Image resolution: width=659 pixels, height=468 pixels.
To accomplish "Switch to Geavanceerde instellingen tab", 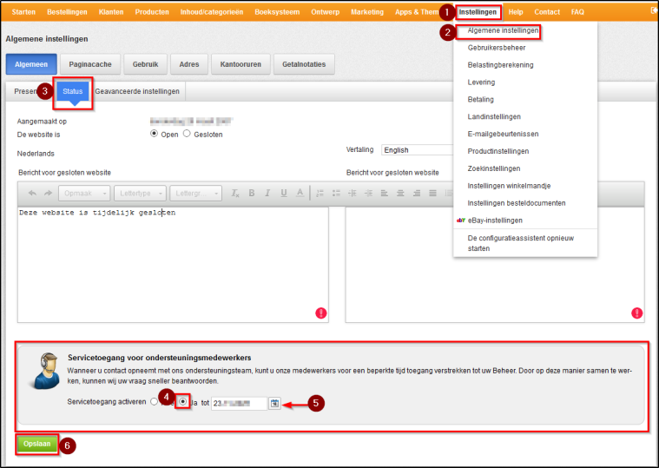I will (x=137, y=91).
